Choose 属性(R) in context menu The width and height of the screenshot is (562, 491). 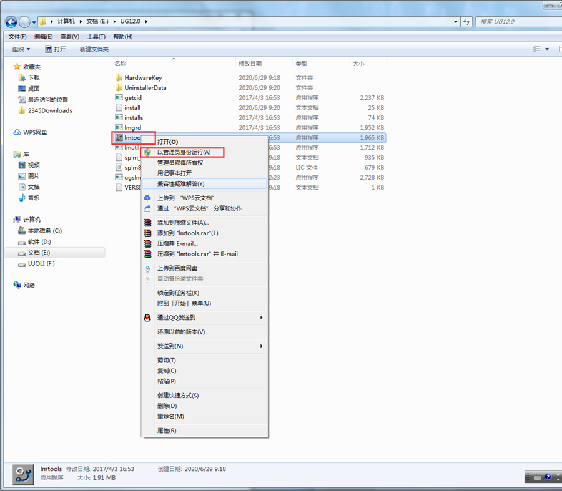[204, 430]
